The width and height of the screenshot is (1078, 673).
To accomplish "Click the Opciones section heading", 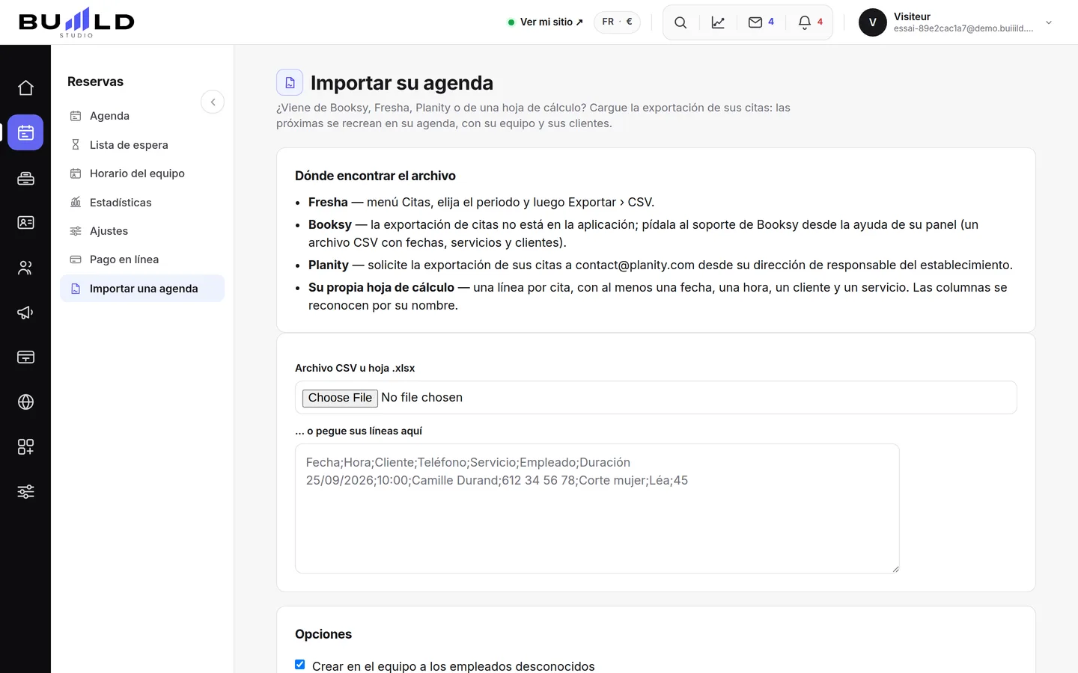I will tap(323, 634).
